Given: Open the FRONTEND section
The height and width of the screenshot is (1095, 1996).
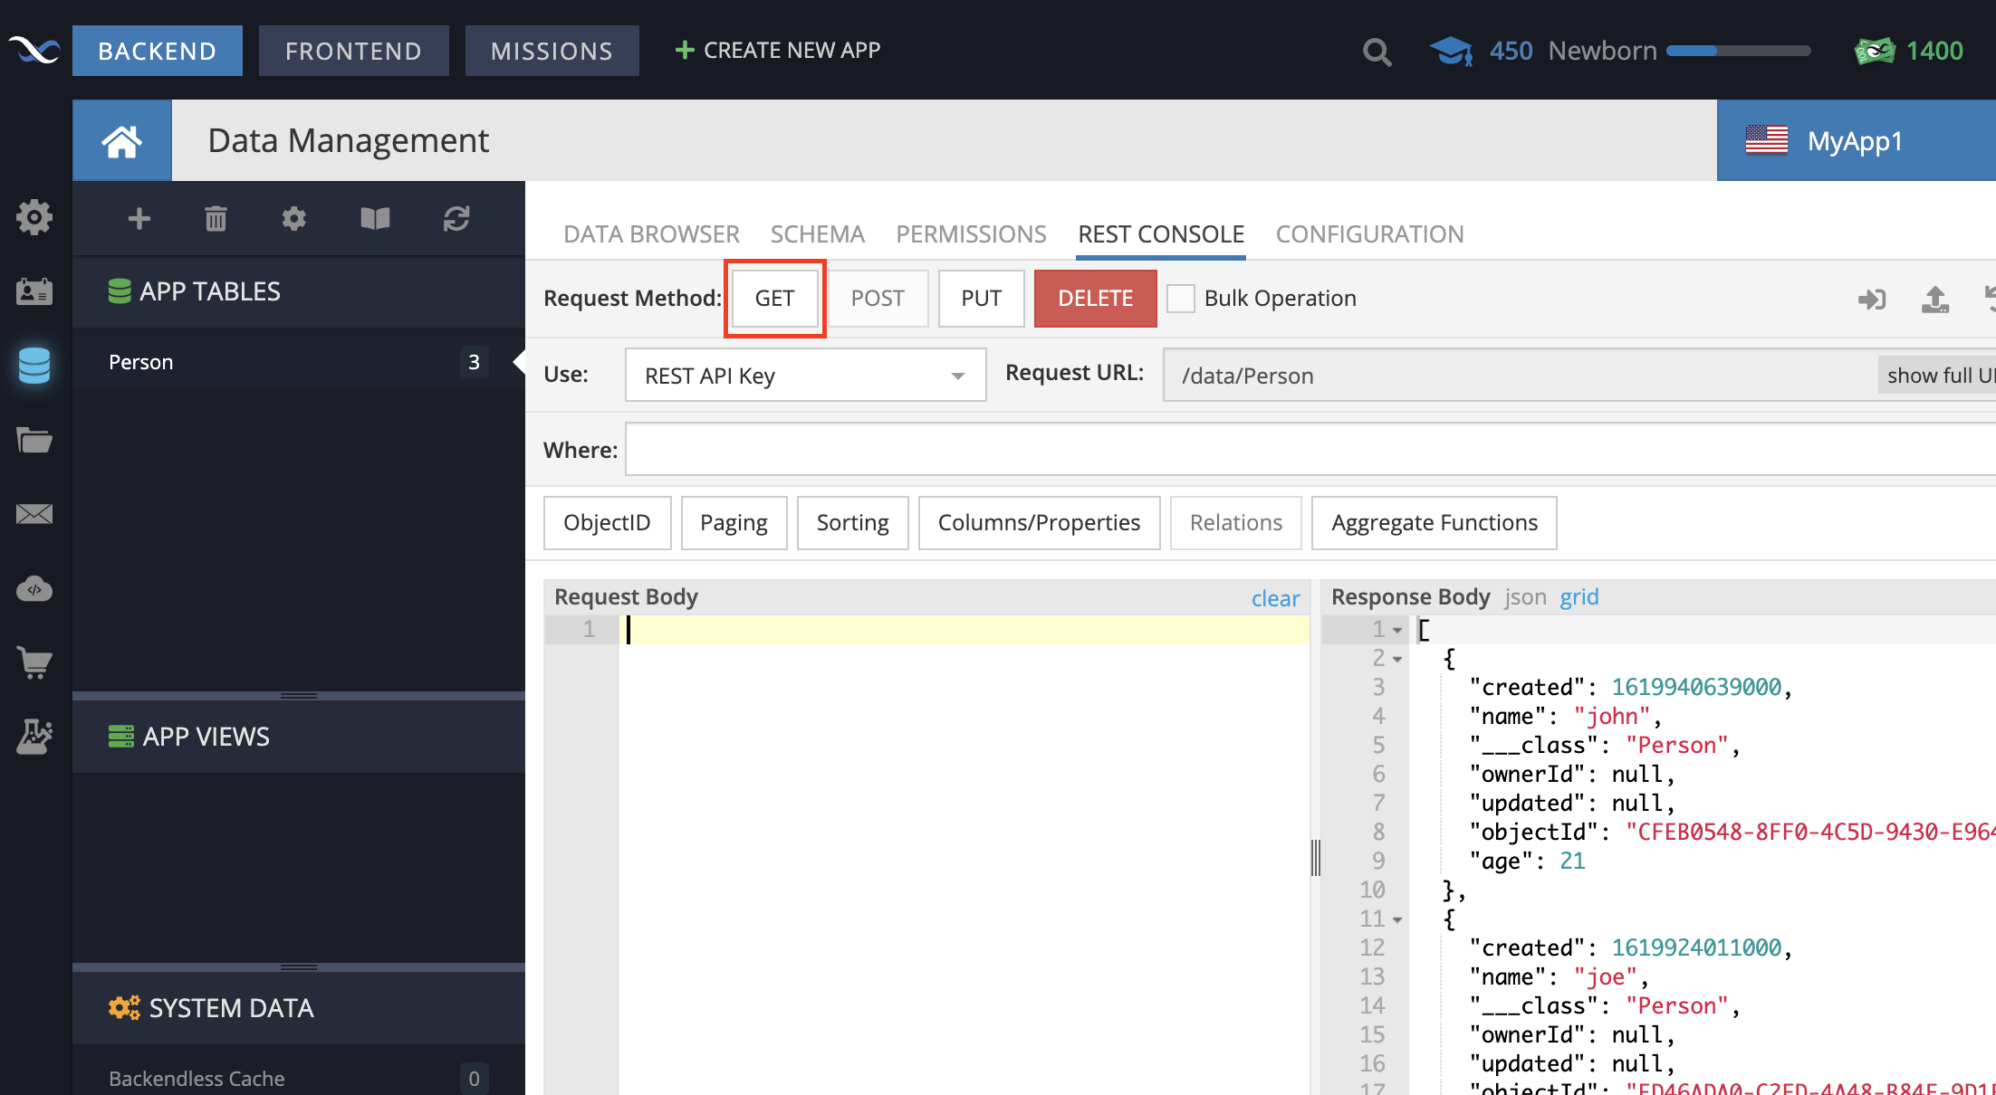Looking at the screenshot, I should pos(353,51).
